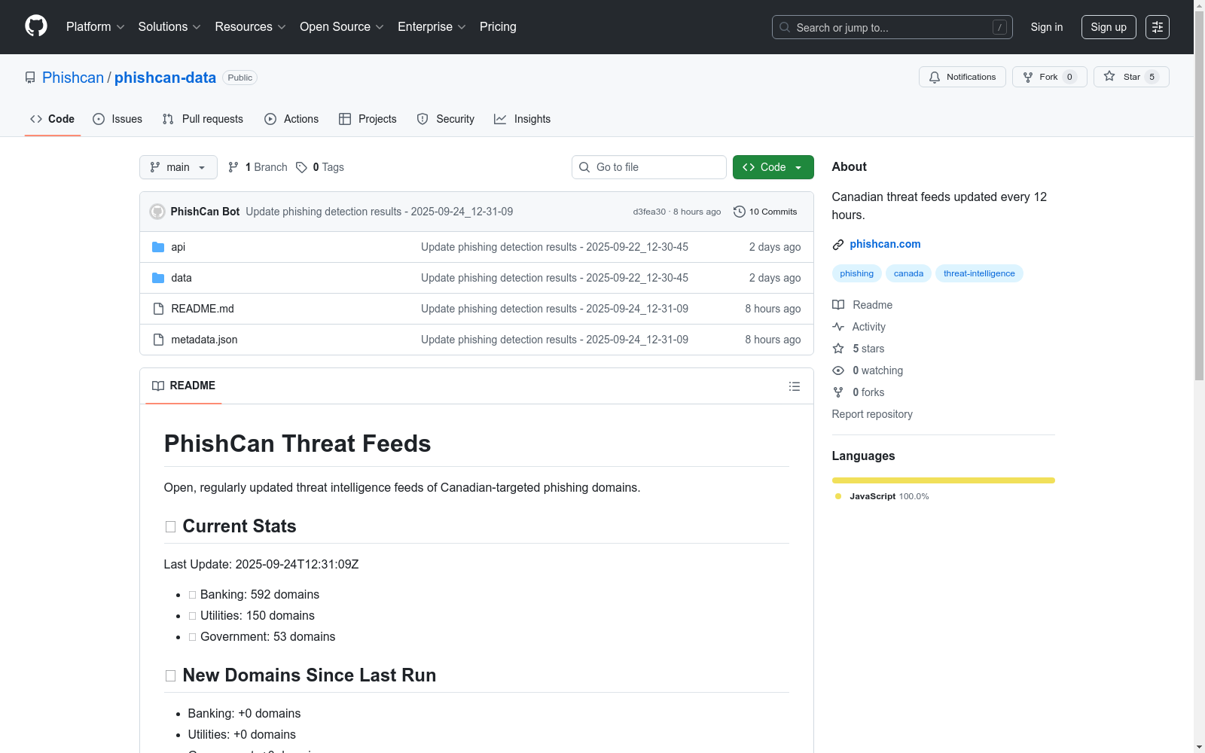This screenshot has width=1205, height=753.
Task: View the 10 Commits history
Action: coord(765,212)
